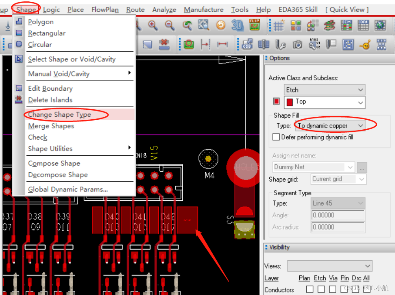Open the Global Dynamic Params dialog
Screen dimensions: 395x295
(68, 189)
